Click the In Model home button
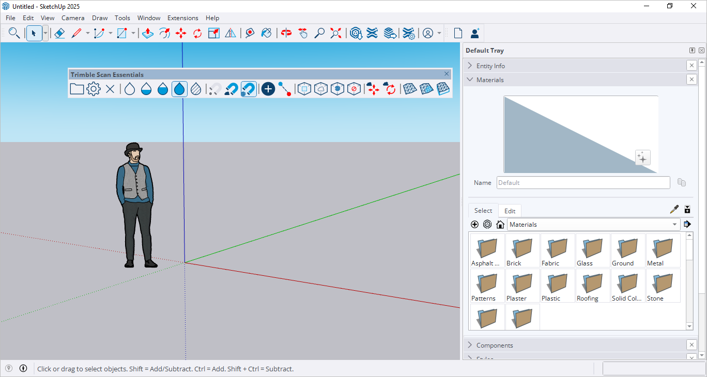Image resolution: width=707 pixels, height=377 pixels. [500, 224]
